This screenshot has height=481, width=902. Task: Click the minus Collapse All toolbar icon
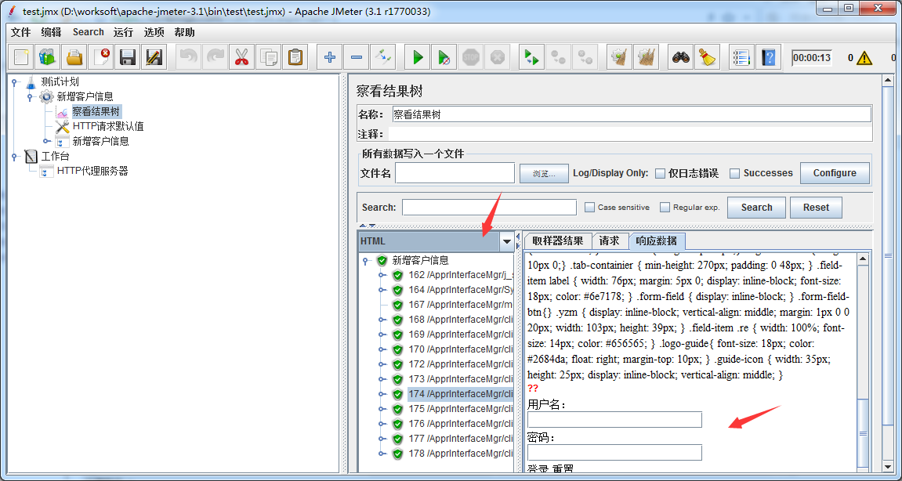[356, 57]
